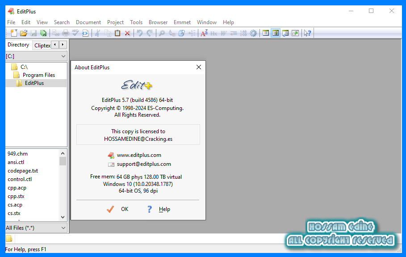Click the Find in Files icon
The width and height of the screenshot is (406, 257).
point(181,33)
